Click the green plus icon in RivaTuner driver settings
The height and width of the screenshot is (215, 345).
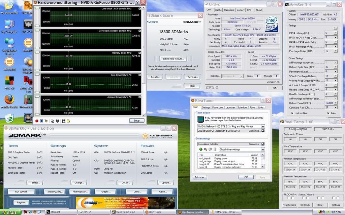(201, 149)
